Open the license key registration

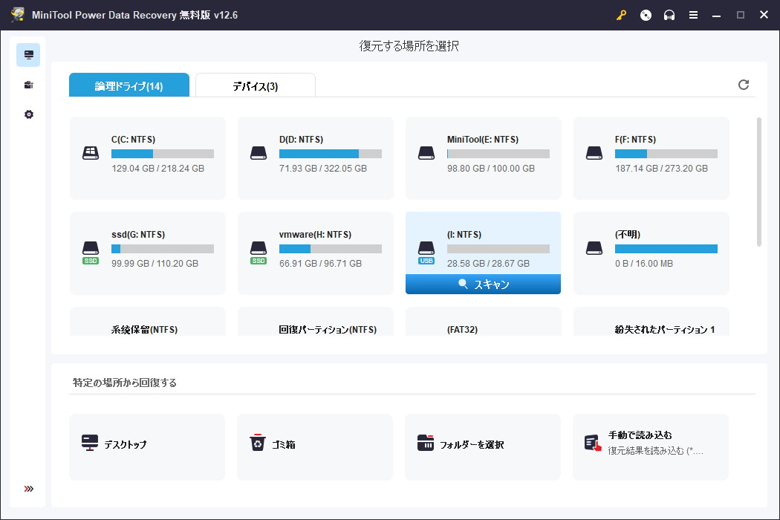pyautogui.click(x=622, y=14)
